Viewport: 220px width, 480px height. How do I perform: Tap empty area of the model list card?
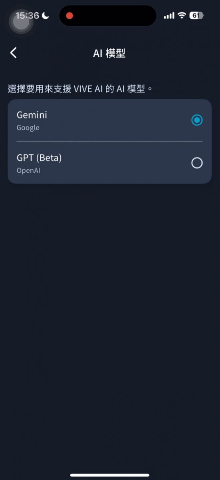point(120,120)
